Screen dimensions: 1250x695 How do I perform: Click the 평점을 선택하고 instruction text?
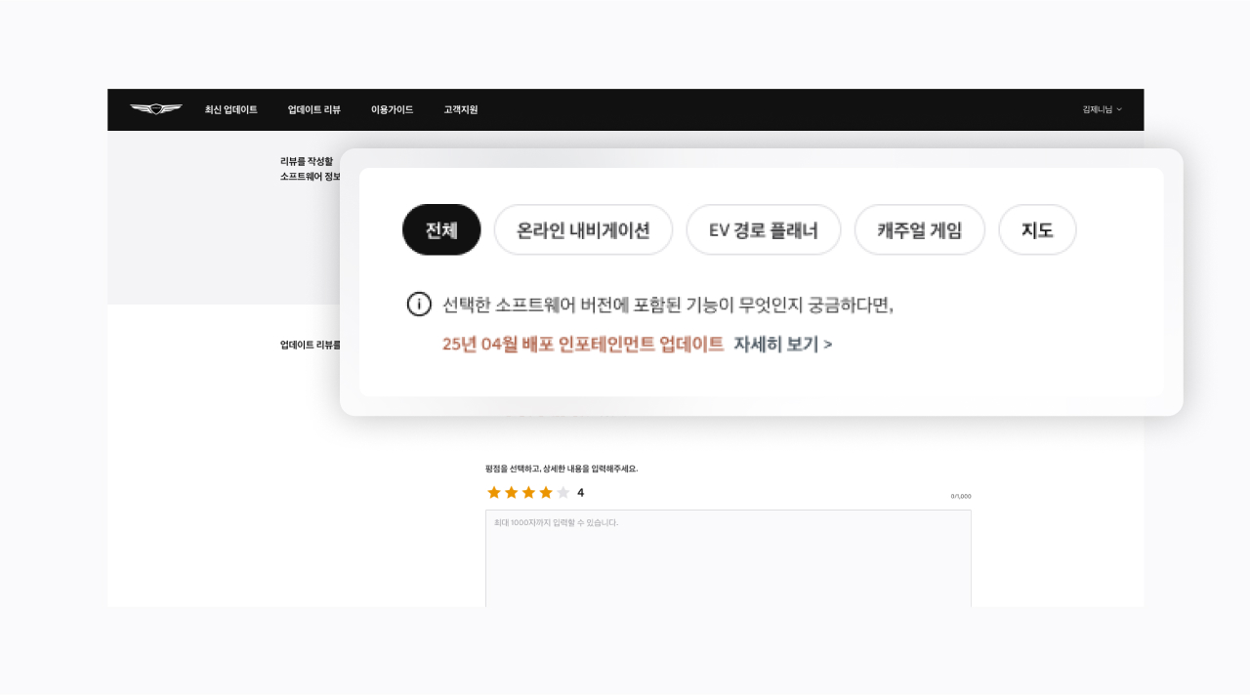(x=562, y=470)
